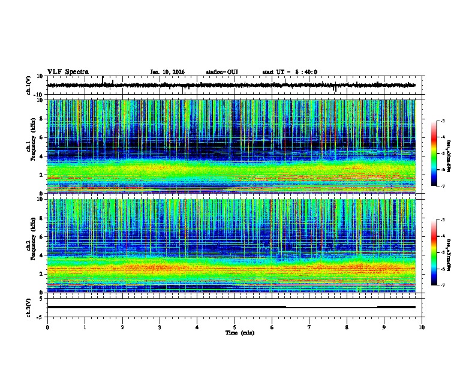Click the ch.1 spectrogram panel

(232, 146)
